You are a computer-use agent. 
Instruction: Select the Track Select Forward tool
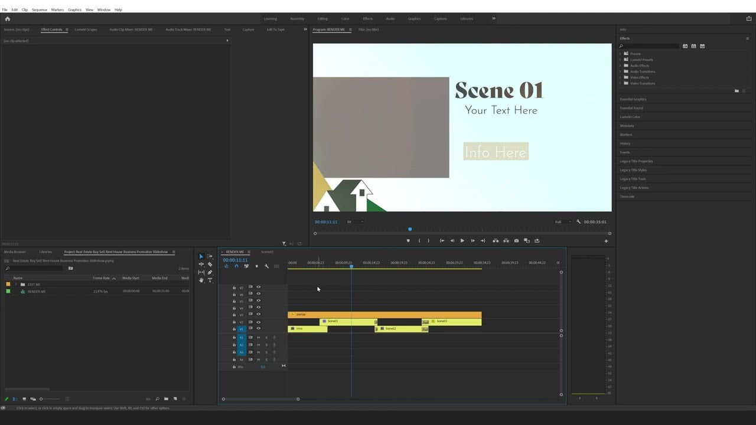point(210,256)
